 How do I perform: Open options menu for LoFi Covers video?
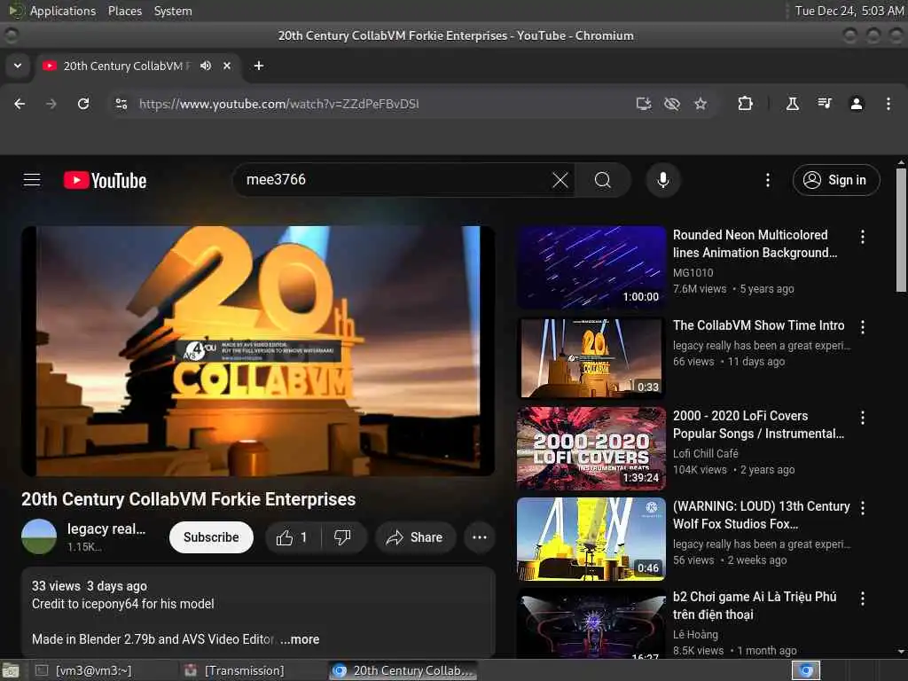pos(863,418)
